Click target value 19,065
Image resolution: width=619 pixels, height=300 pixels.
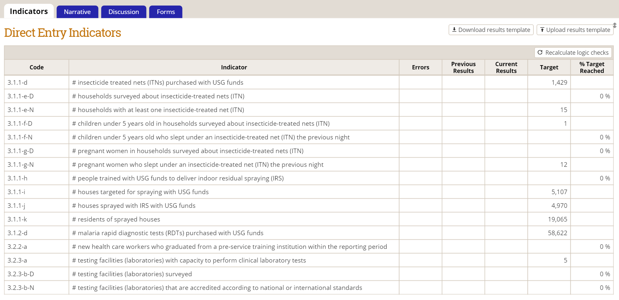558,219
